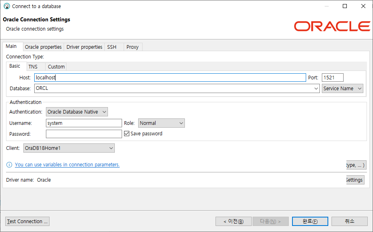Open the Role dropdown showing Normal

pyautogui.click(x=161, y=123)
